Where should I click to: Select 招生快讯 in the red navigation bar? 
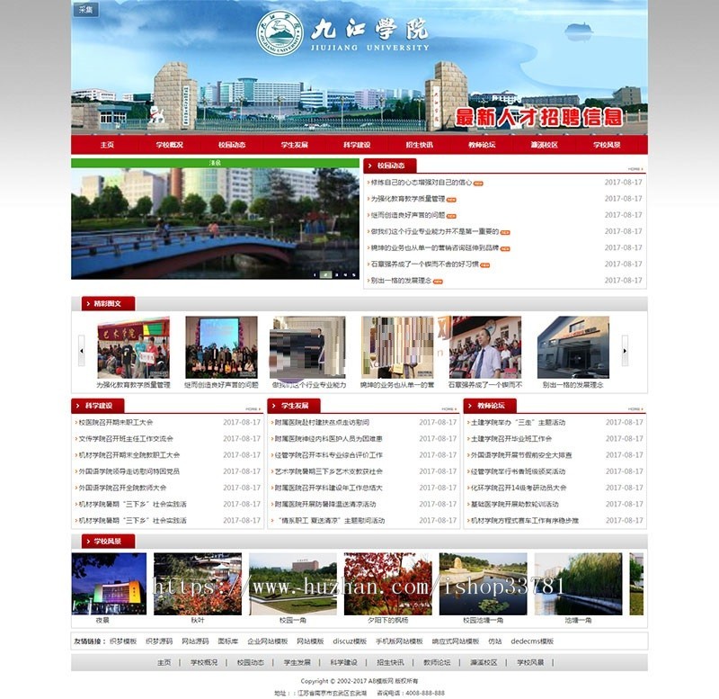click(419, 145)
